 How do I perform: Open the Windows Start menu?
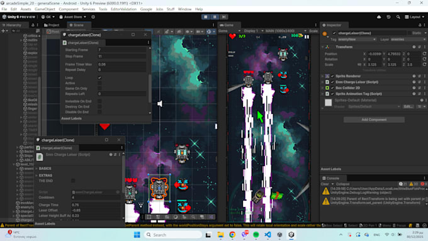137,235
